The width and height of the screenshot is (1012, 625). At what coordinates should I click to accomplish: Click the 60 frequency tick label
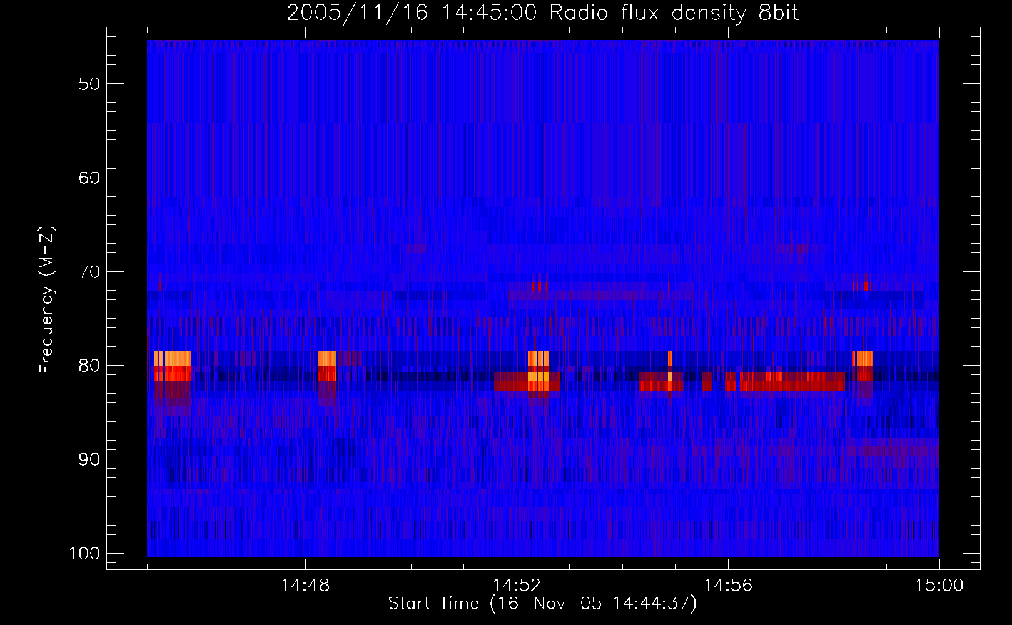click(89, 177)
